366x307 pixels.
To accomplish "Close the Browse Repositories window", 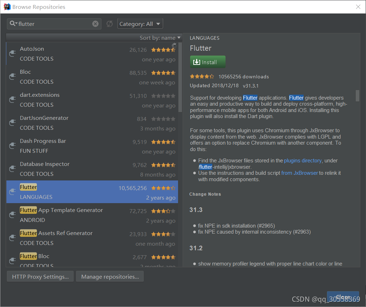I will (x=358, y=7).
